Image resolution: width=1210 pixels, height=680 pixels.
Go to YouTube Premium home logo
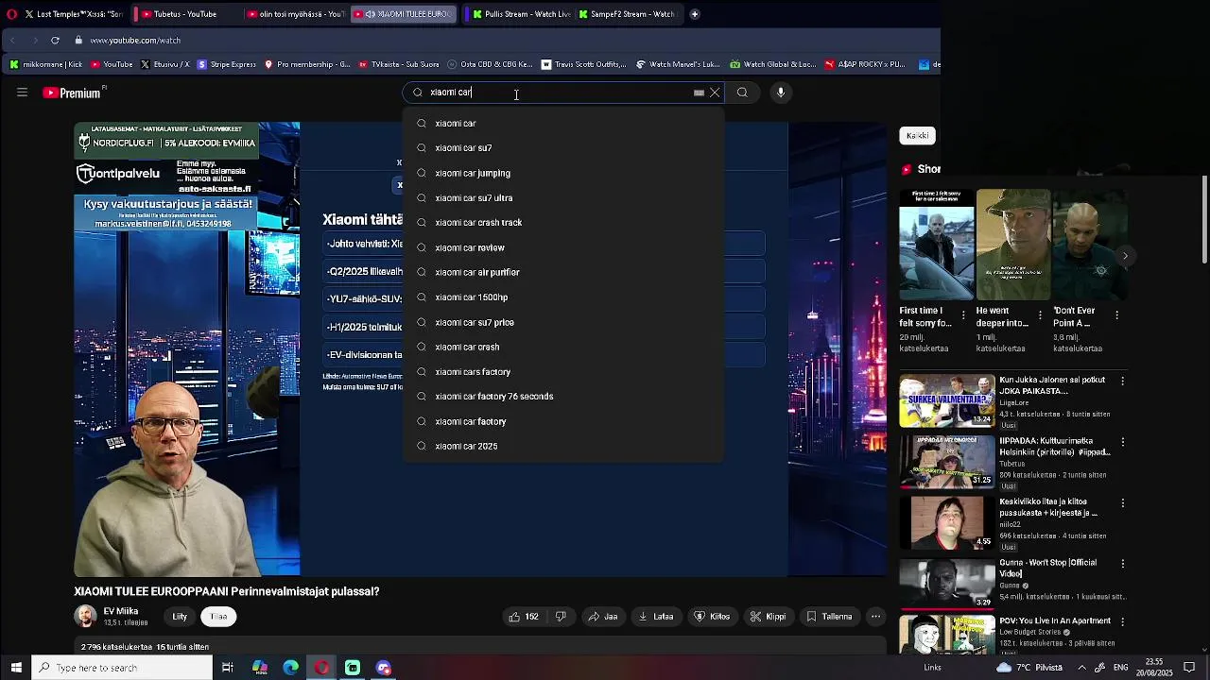[x=72, y=93]
